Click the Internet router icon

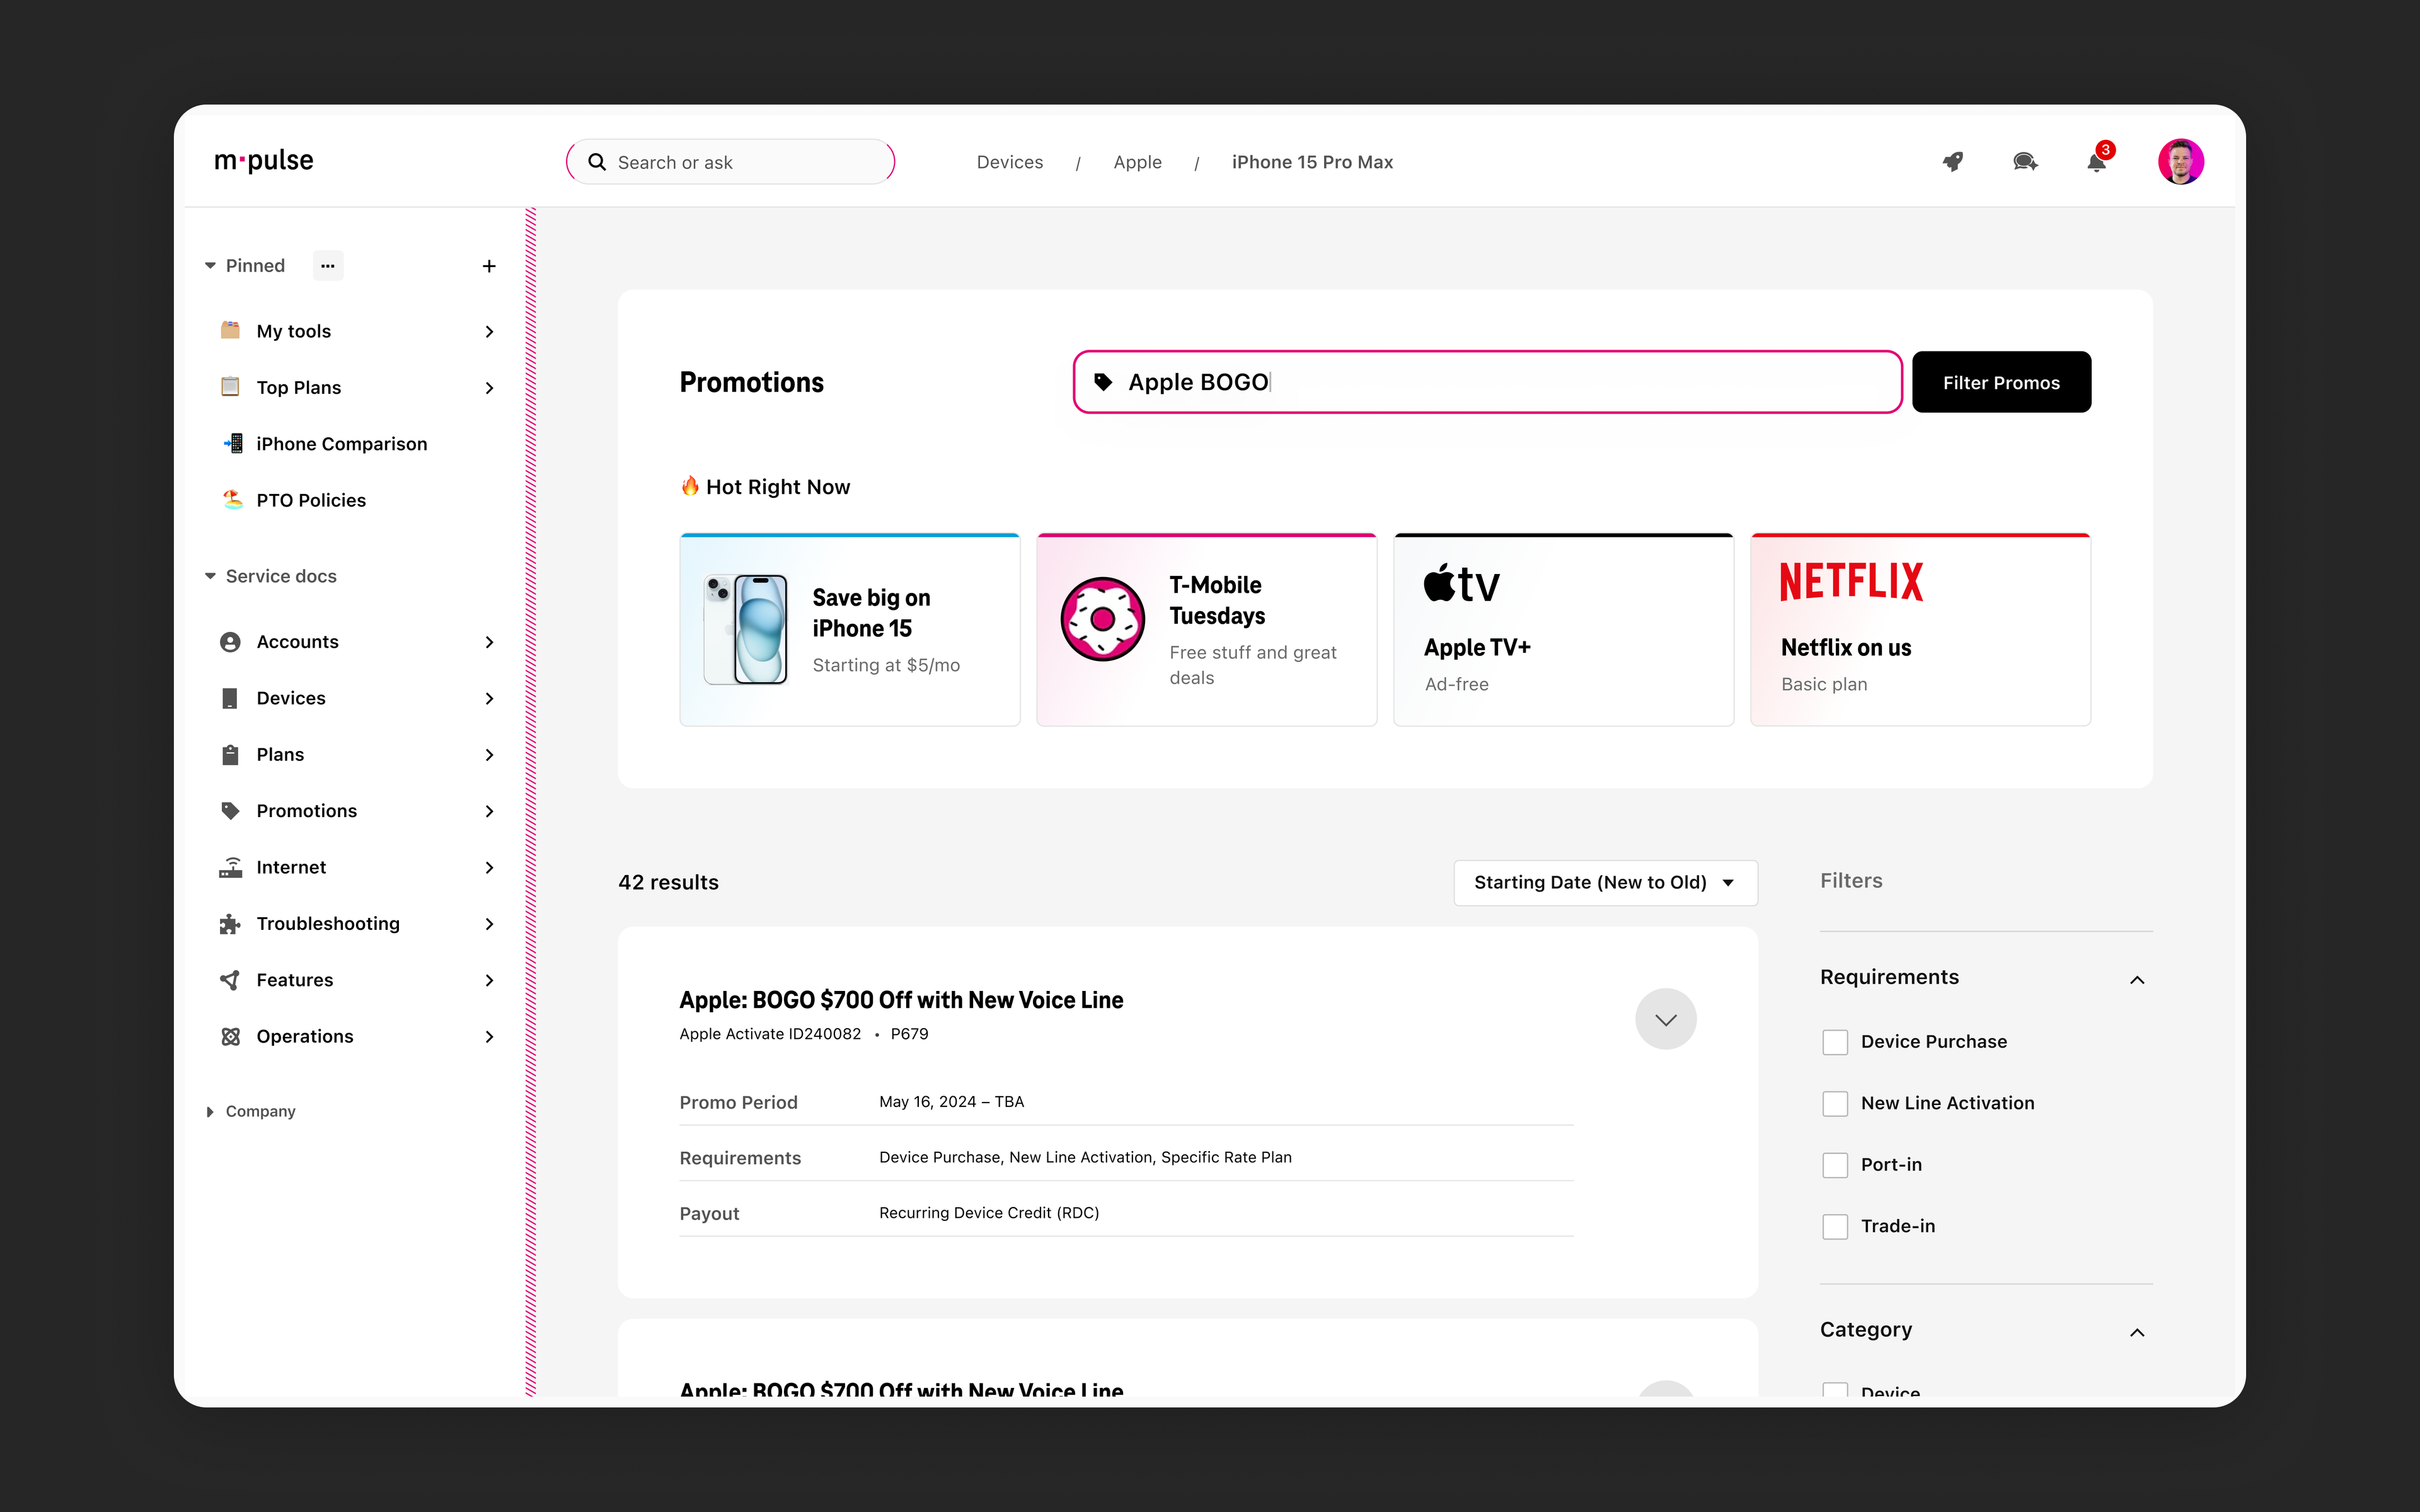230,867
